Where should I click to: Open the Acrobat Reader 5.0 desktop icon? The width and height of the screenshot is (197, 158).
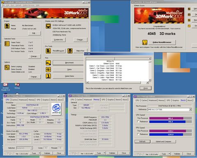(x=5, y=87)
